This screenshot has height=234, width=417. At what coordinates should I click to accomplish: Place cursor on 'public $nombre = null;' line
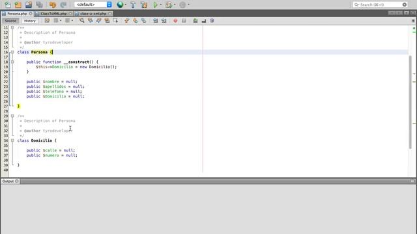pyautogui.click(x=52, y=81)
